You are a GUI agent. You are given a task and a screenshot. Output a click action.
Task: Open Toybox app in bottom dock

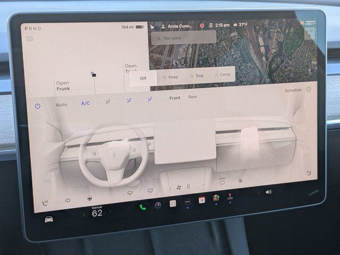click(x=216, y=198)
